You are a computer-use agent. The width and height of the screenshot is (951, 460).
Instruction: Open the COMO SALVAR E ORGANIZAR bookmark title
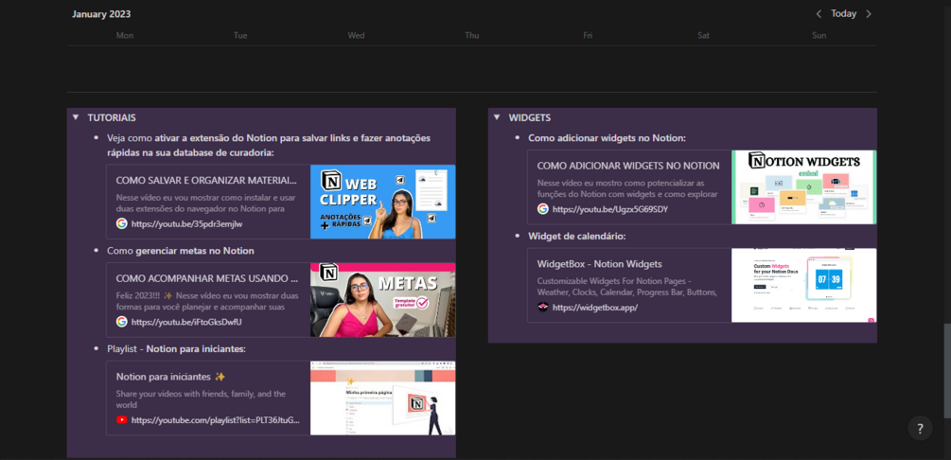[207, 180]
